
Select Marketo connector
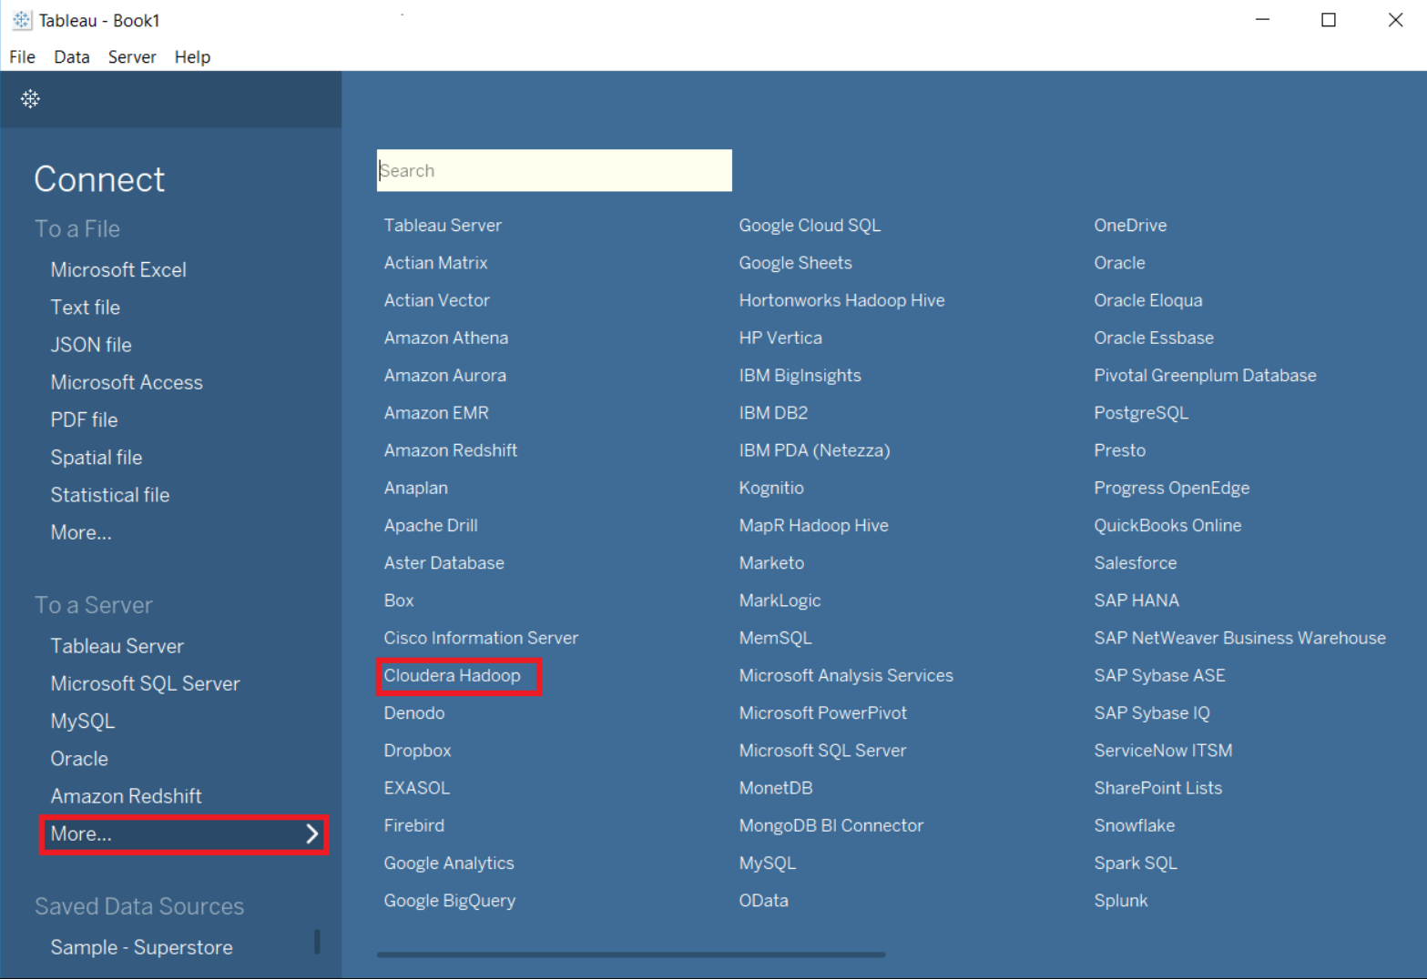pyautogui.click(x=772, y=563)
